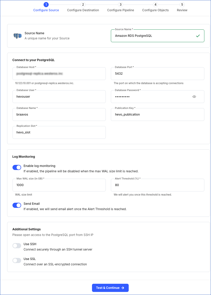Open the Review step
The height and width of the screenshot is (295, 211).
pyautogui.click(x=182, y=10)
